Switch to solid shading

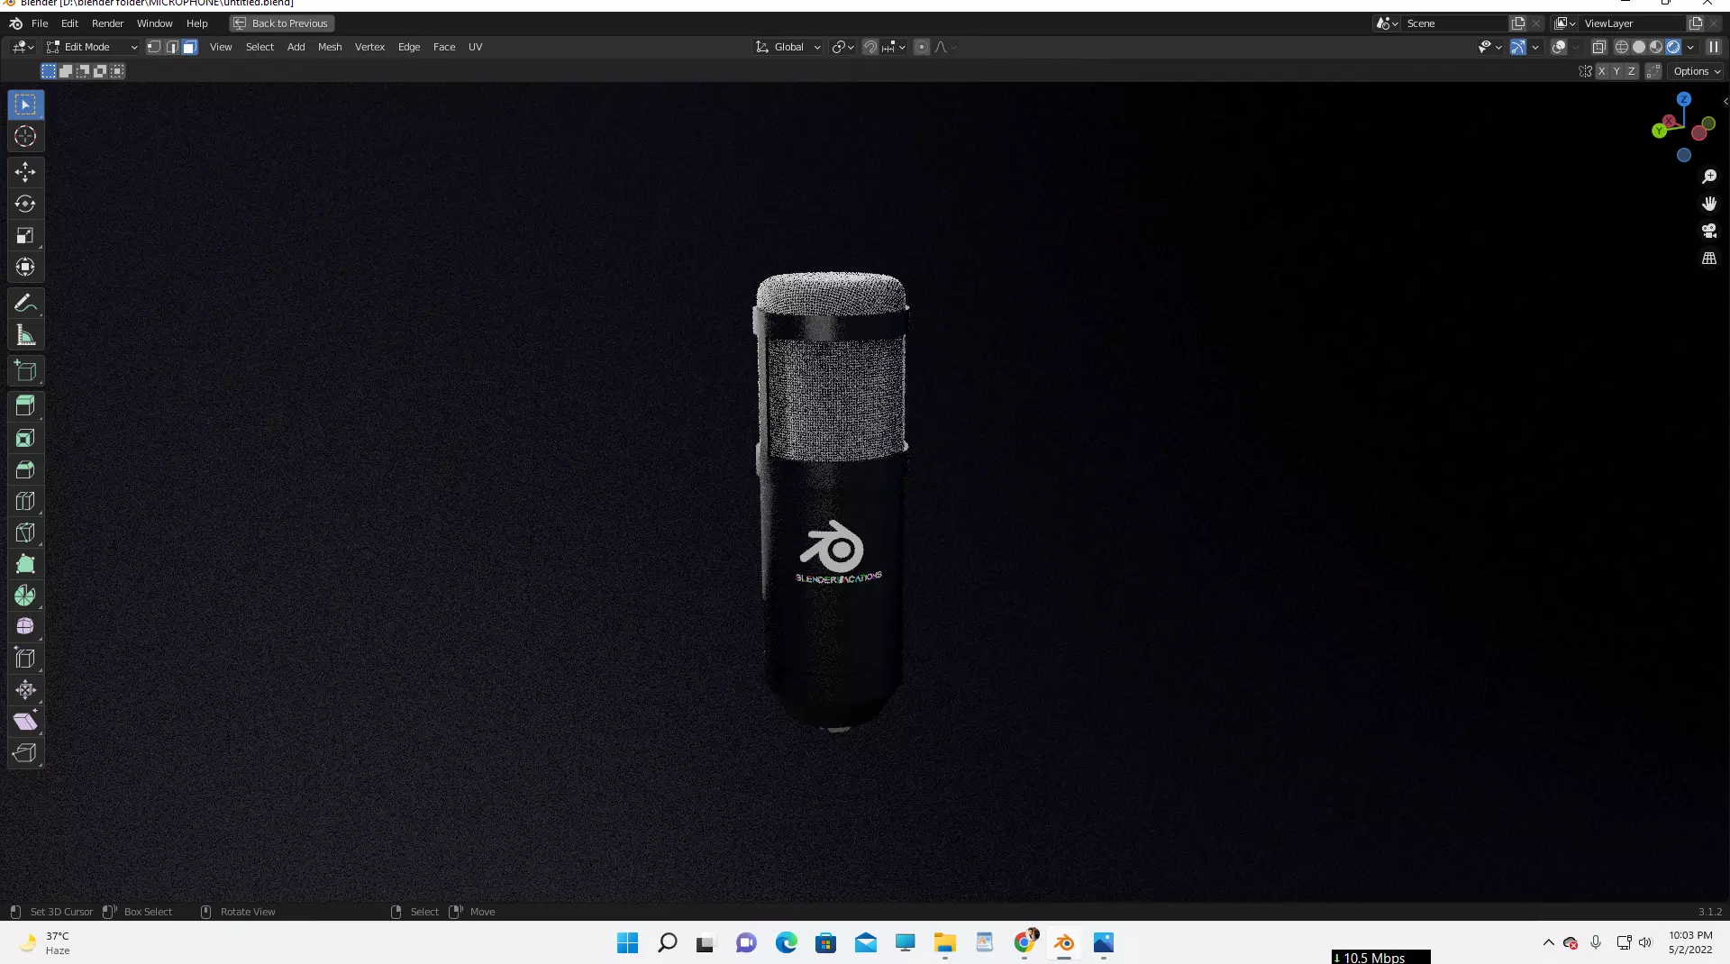pos(1639,47)
